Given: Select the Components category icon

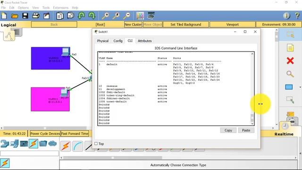Looking at the screenshot, I should 24,144.
